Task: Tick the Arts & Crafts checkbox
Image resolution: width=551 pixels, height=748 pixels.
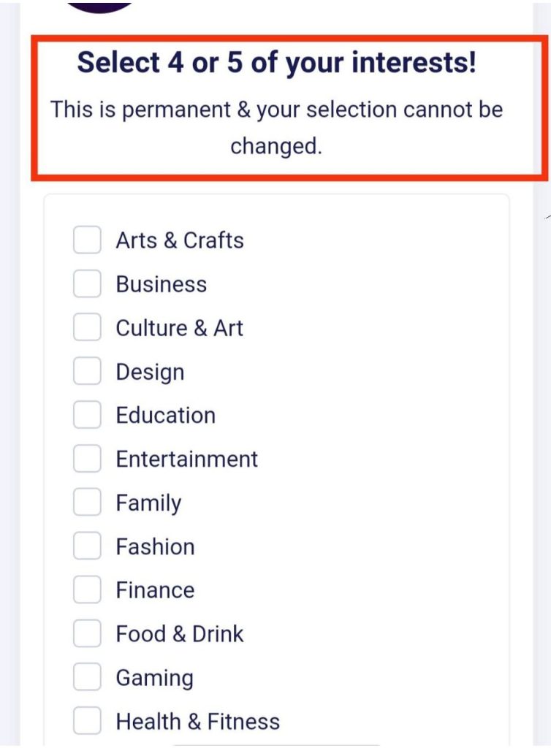Action: [x=87, y=240]
